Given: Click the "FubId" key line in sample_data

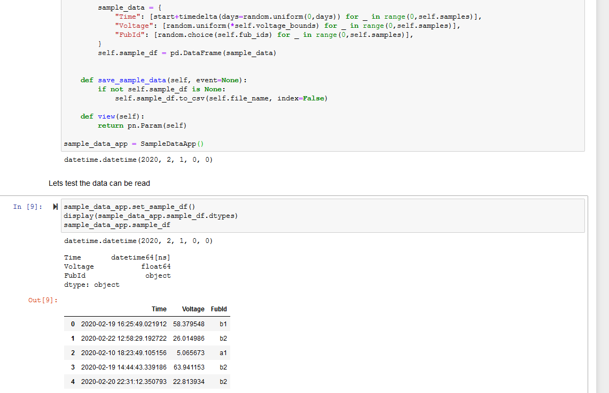Looking at the screenshot, I should (264, 35).
